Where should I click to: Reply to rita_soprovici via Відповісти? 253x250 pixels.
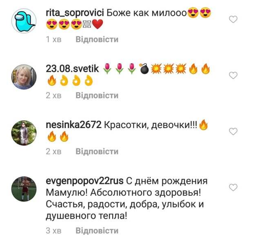coord(97,39)
